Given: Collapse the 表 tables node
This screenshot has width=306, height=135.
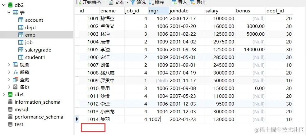Looking at the screenshot, I should tap(9, 13).
